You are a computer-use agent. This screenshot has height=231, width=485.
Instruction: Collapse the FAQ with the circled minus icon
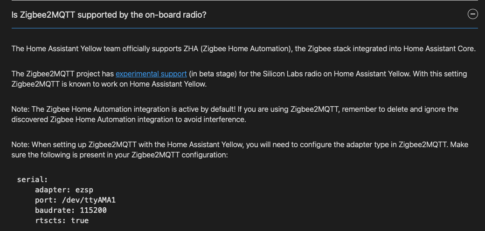(x=472, y=14)
